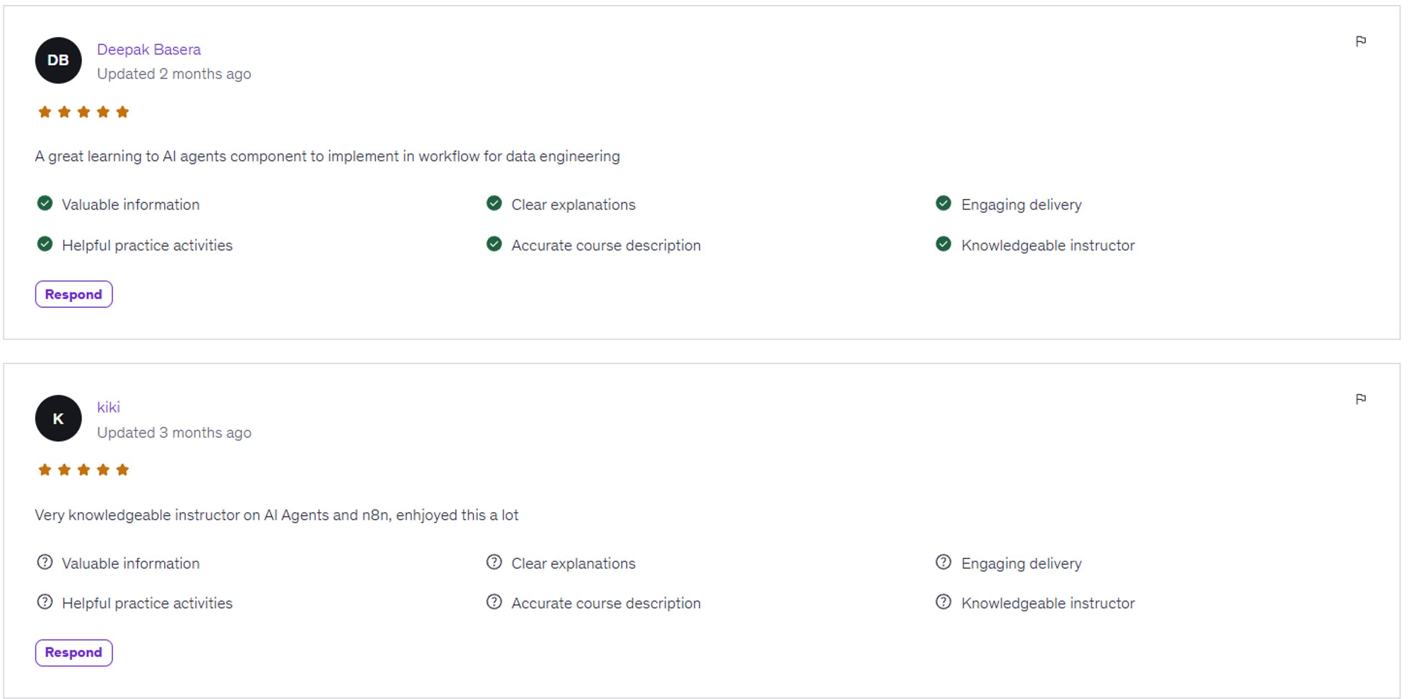Click the green check beside Deepak's Accurate course description
The image size is (1411, 699).
coord(494,243)
